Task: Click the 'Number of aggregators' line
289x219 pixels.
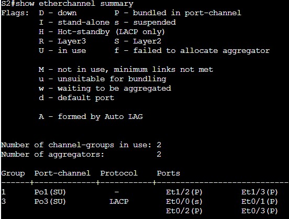Action: pyautogui.click(x=81, y=155)
